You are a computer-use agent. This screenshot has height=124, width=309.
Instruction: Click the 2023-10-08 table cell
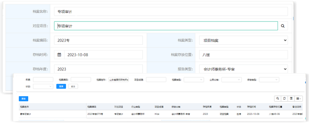coord(253,114)
